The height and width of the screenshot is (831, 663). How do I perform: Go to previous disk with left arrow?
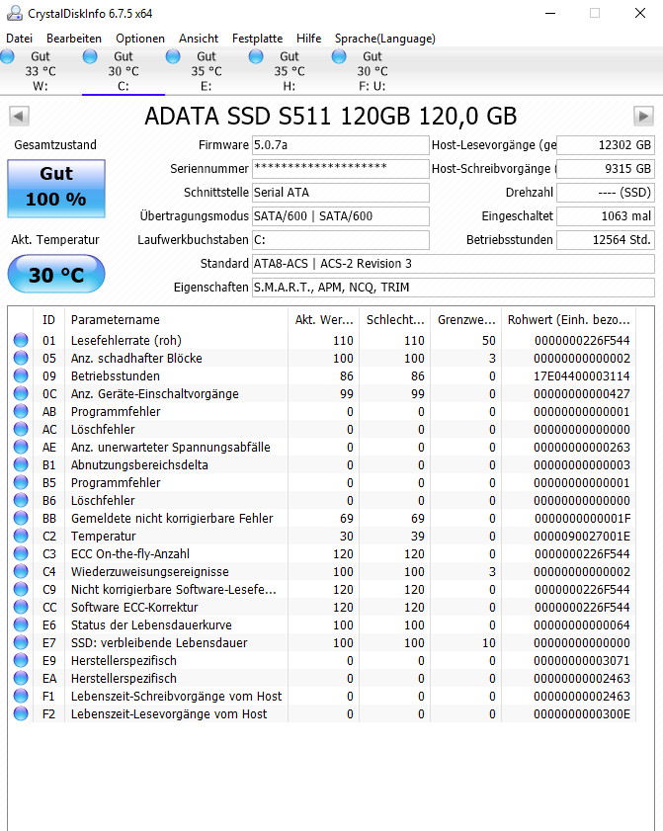(x=19, y=116)
